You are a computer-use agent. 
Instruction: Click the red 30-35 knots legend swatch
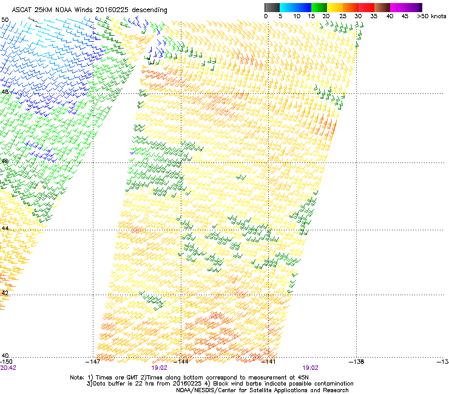click(366, 7)
